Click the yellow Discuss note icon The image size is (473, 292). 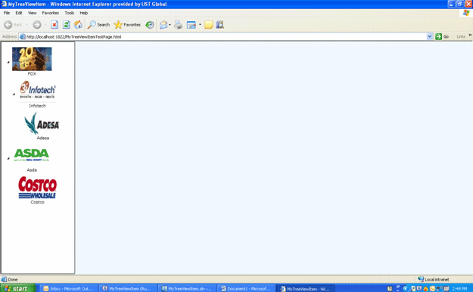click(x=209, y=25)
